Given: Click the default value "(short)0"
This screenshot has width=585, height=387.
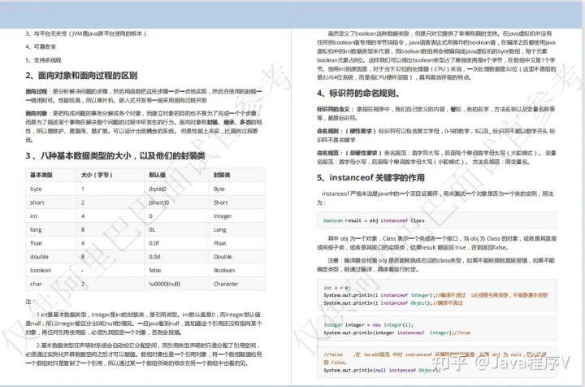Looking at the screenshot, I should (x=159, y=202).
